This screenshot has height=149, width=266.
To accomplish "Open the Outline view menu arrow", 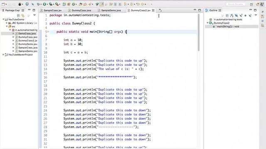I will pyautogui.click(x=256, y=15).
